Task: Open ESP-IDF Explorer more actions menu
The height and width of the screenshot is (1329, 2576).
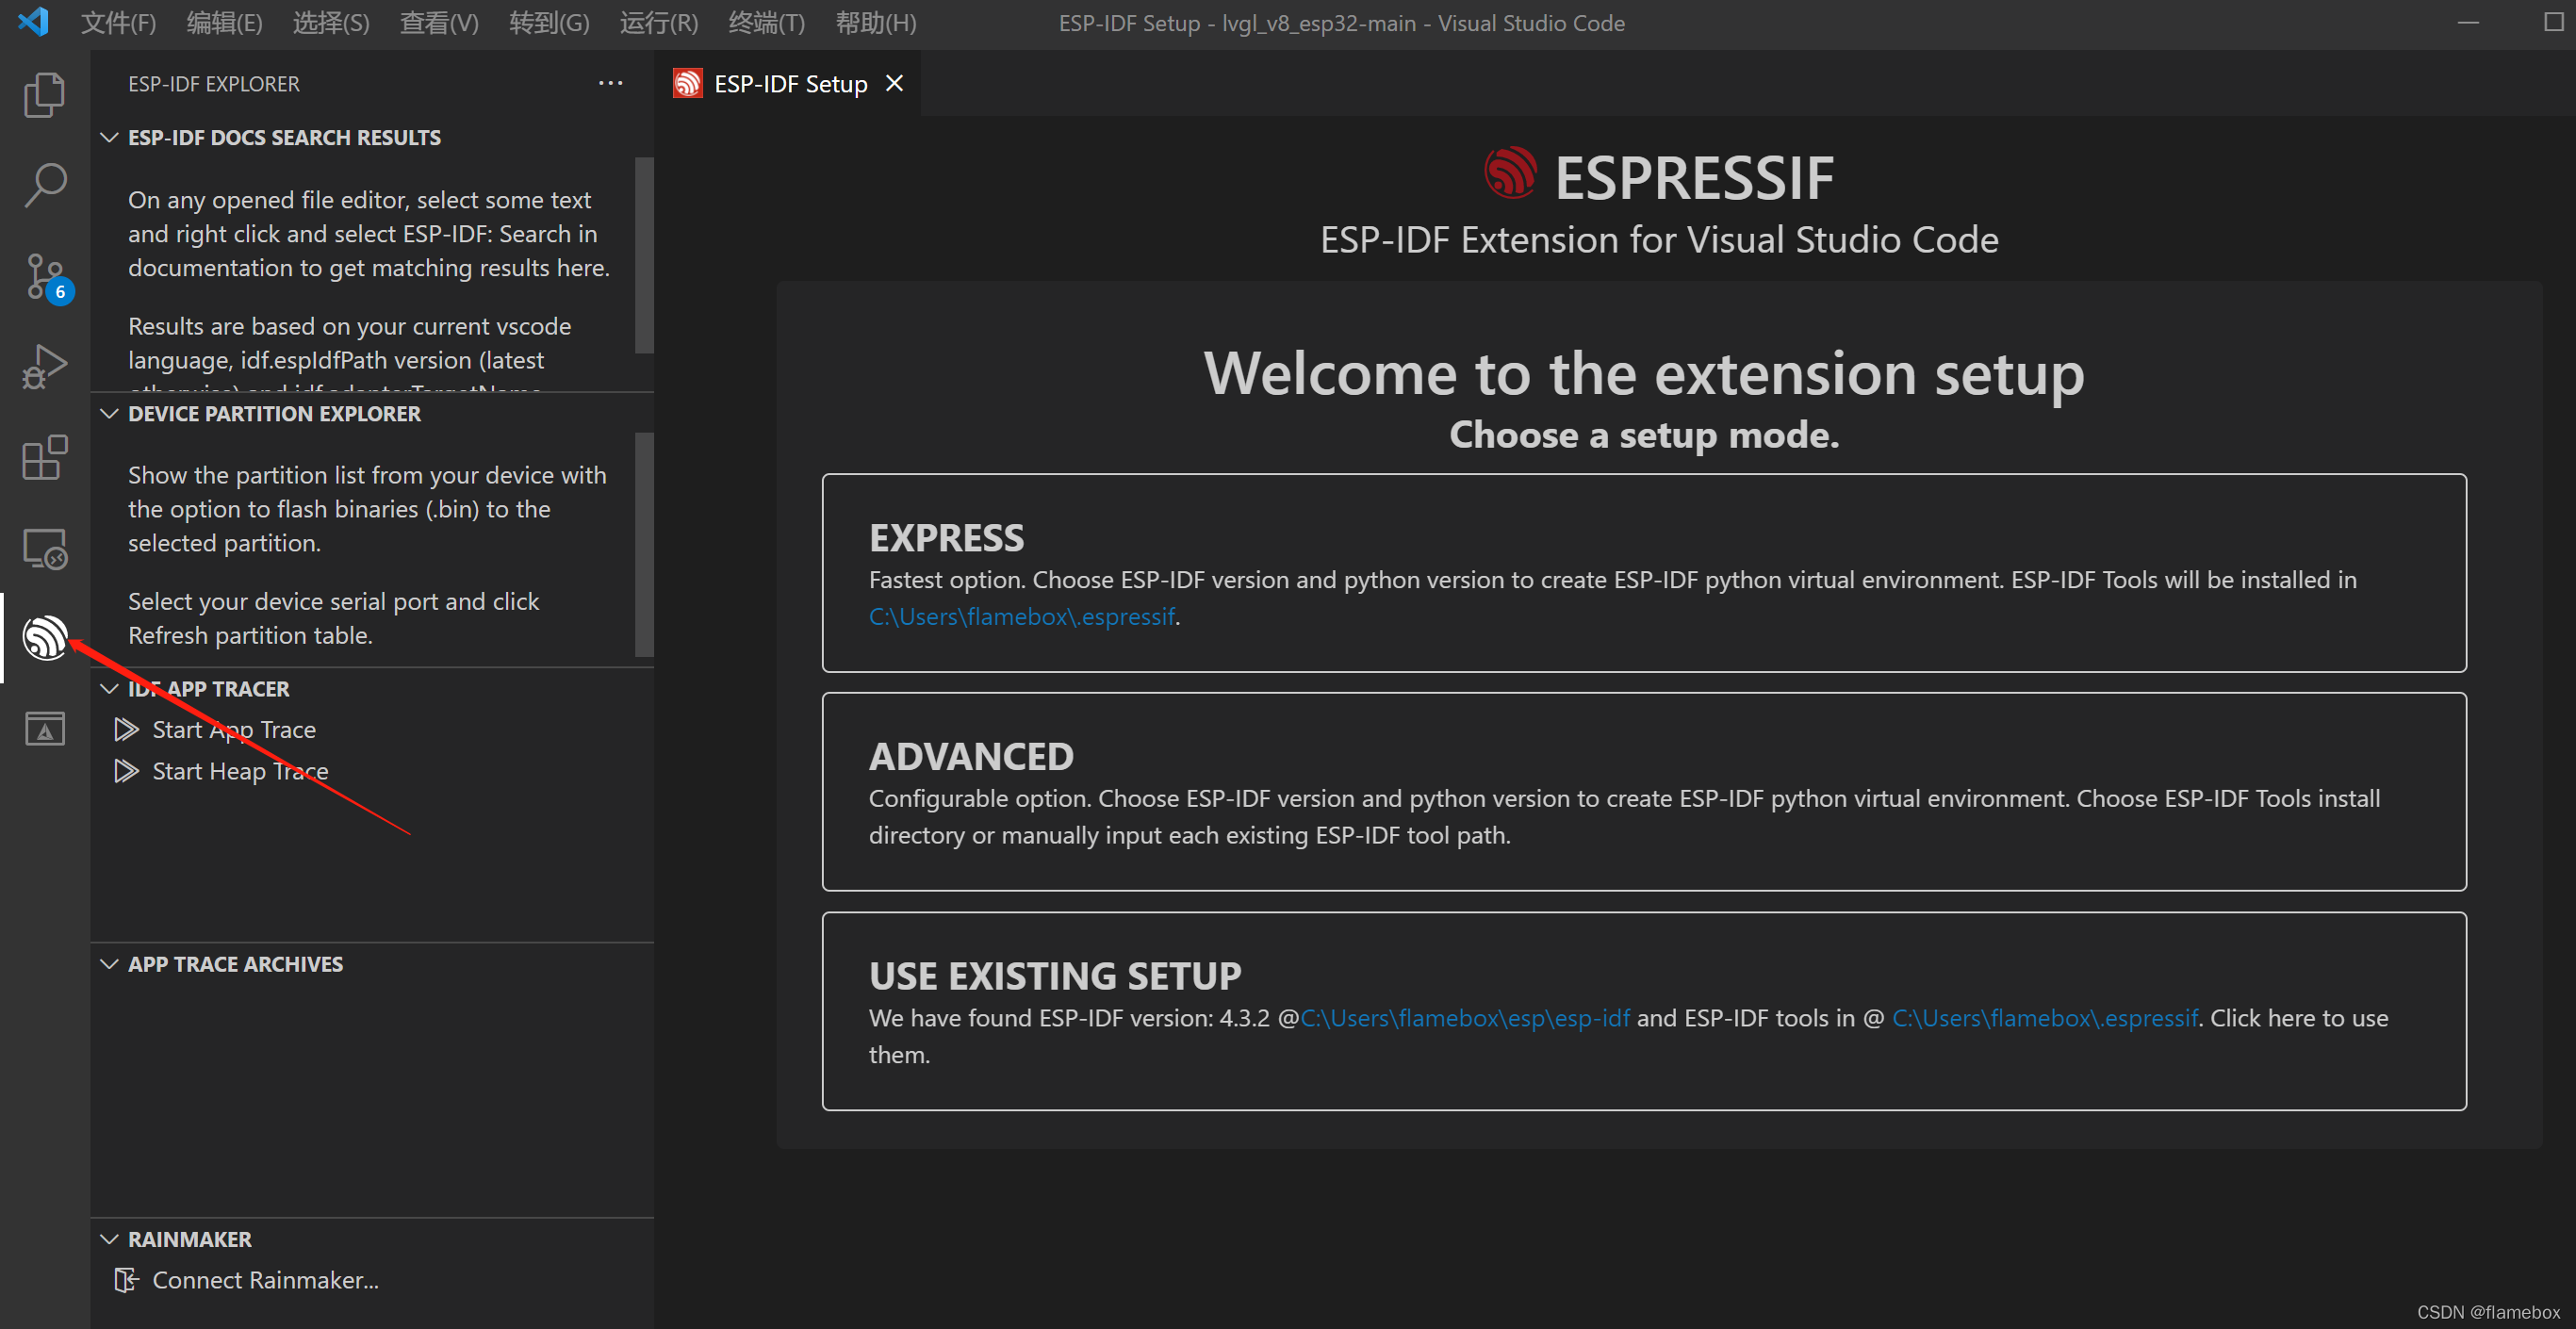Action: pyautogui.click(x=610, y=84)
